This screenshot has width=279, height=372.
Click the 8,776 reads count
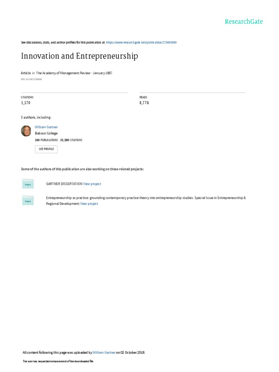pos(144,103)
